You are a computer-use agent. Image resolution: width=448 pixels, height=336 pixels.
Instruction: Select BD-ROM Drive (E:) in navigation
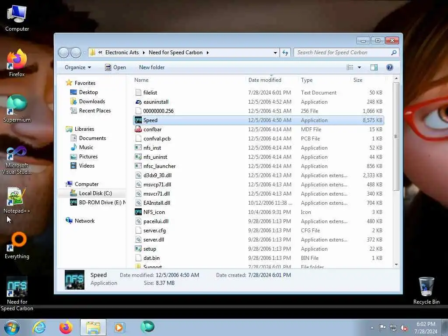(98, 203)
